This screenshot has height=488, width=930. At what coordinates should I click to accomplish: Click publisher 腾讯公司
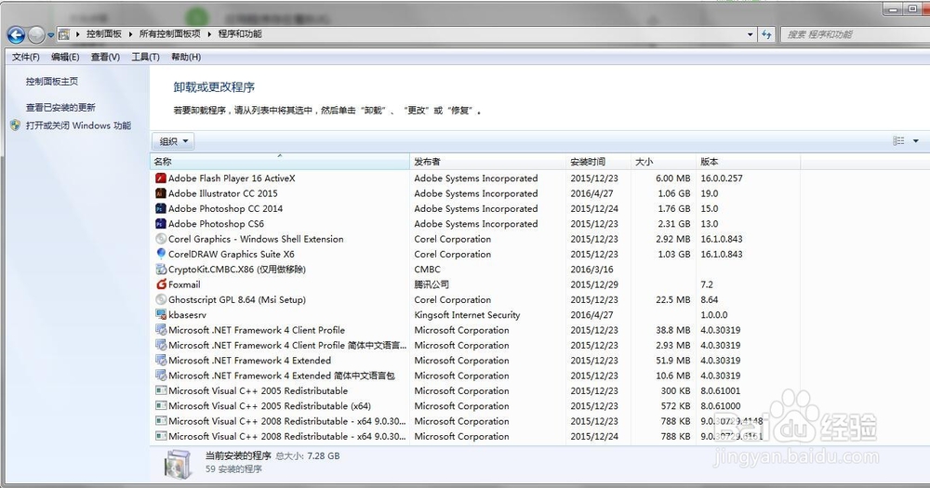432,284
